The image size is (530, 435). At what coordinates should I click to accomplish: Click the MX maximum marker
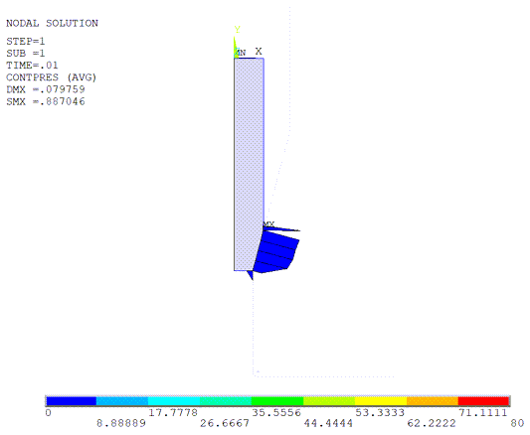pos(268,224)
